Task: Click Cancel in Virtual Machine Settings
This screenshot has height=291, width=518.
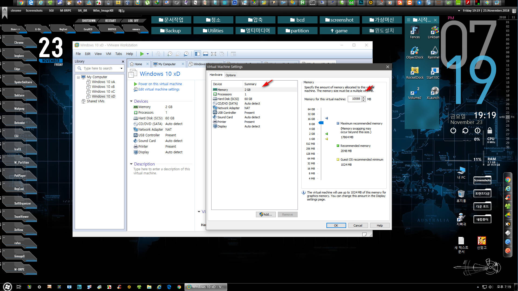Action: pos(358,226)
